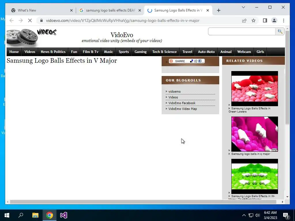Open the red balls Green Lowers thumbnail
The image size is (295, 221).
[x=255, y=89]
